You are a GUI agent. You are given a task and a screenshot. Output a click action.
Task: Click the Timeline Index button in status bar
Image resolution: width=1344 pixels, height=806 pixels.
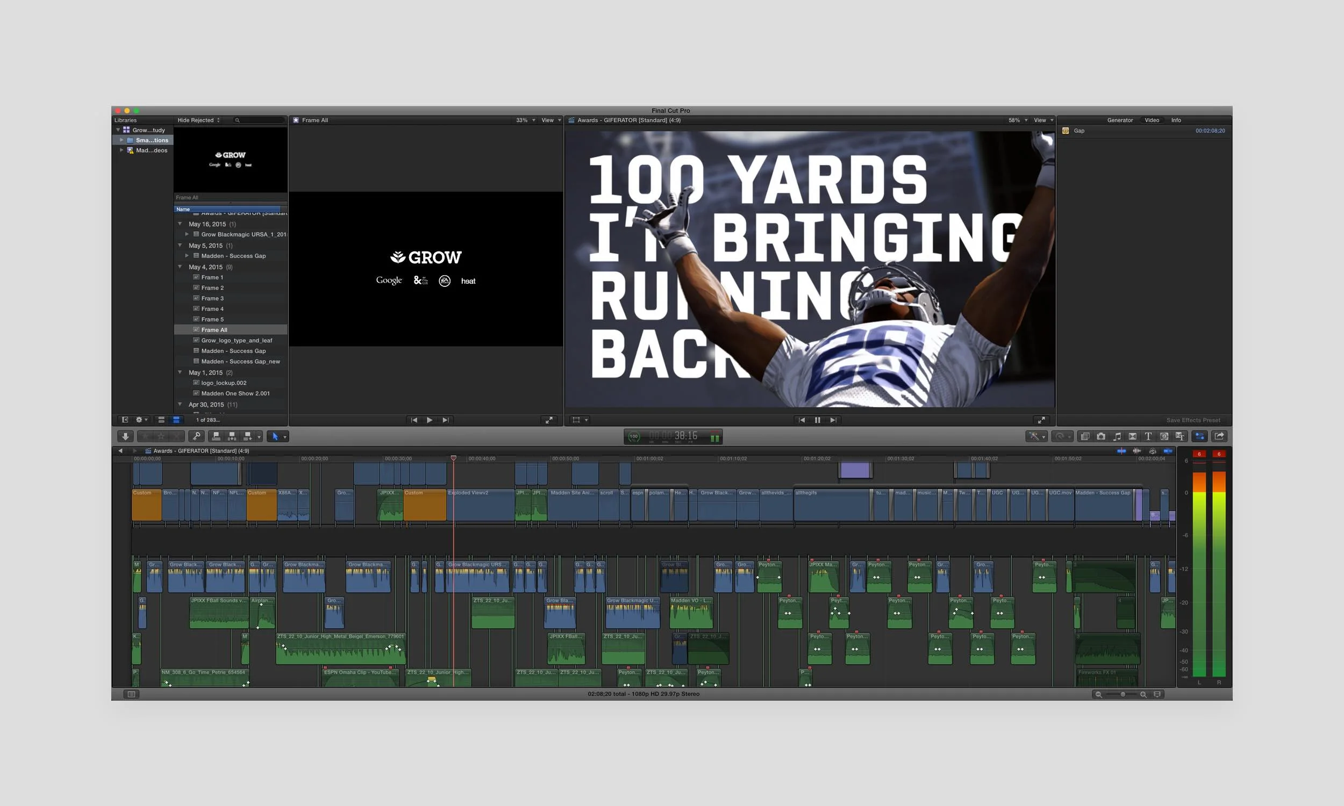(x=132, y=694)
